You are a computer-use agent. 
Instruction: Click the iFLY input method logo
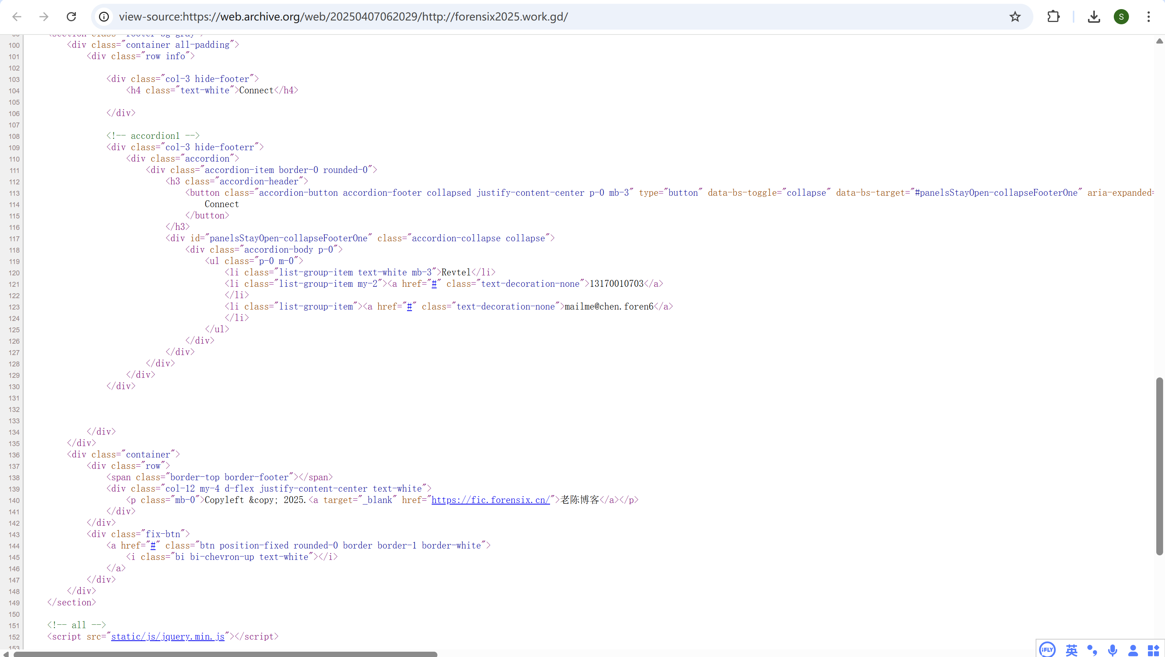[1047, 650]
